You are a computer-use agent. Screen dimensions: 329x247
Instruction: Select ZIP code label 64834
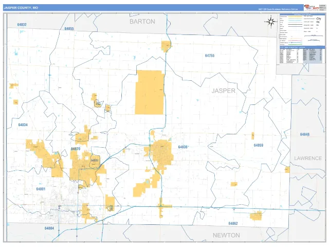click(x=23, y=125)
